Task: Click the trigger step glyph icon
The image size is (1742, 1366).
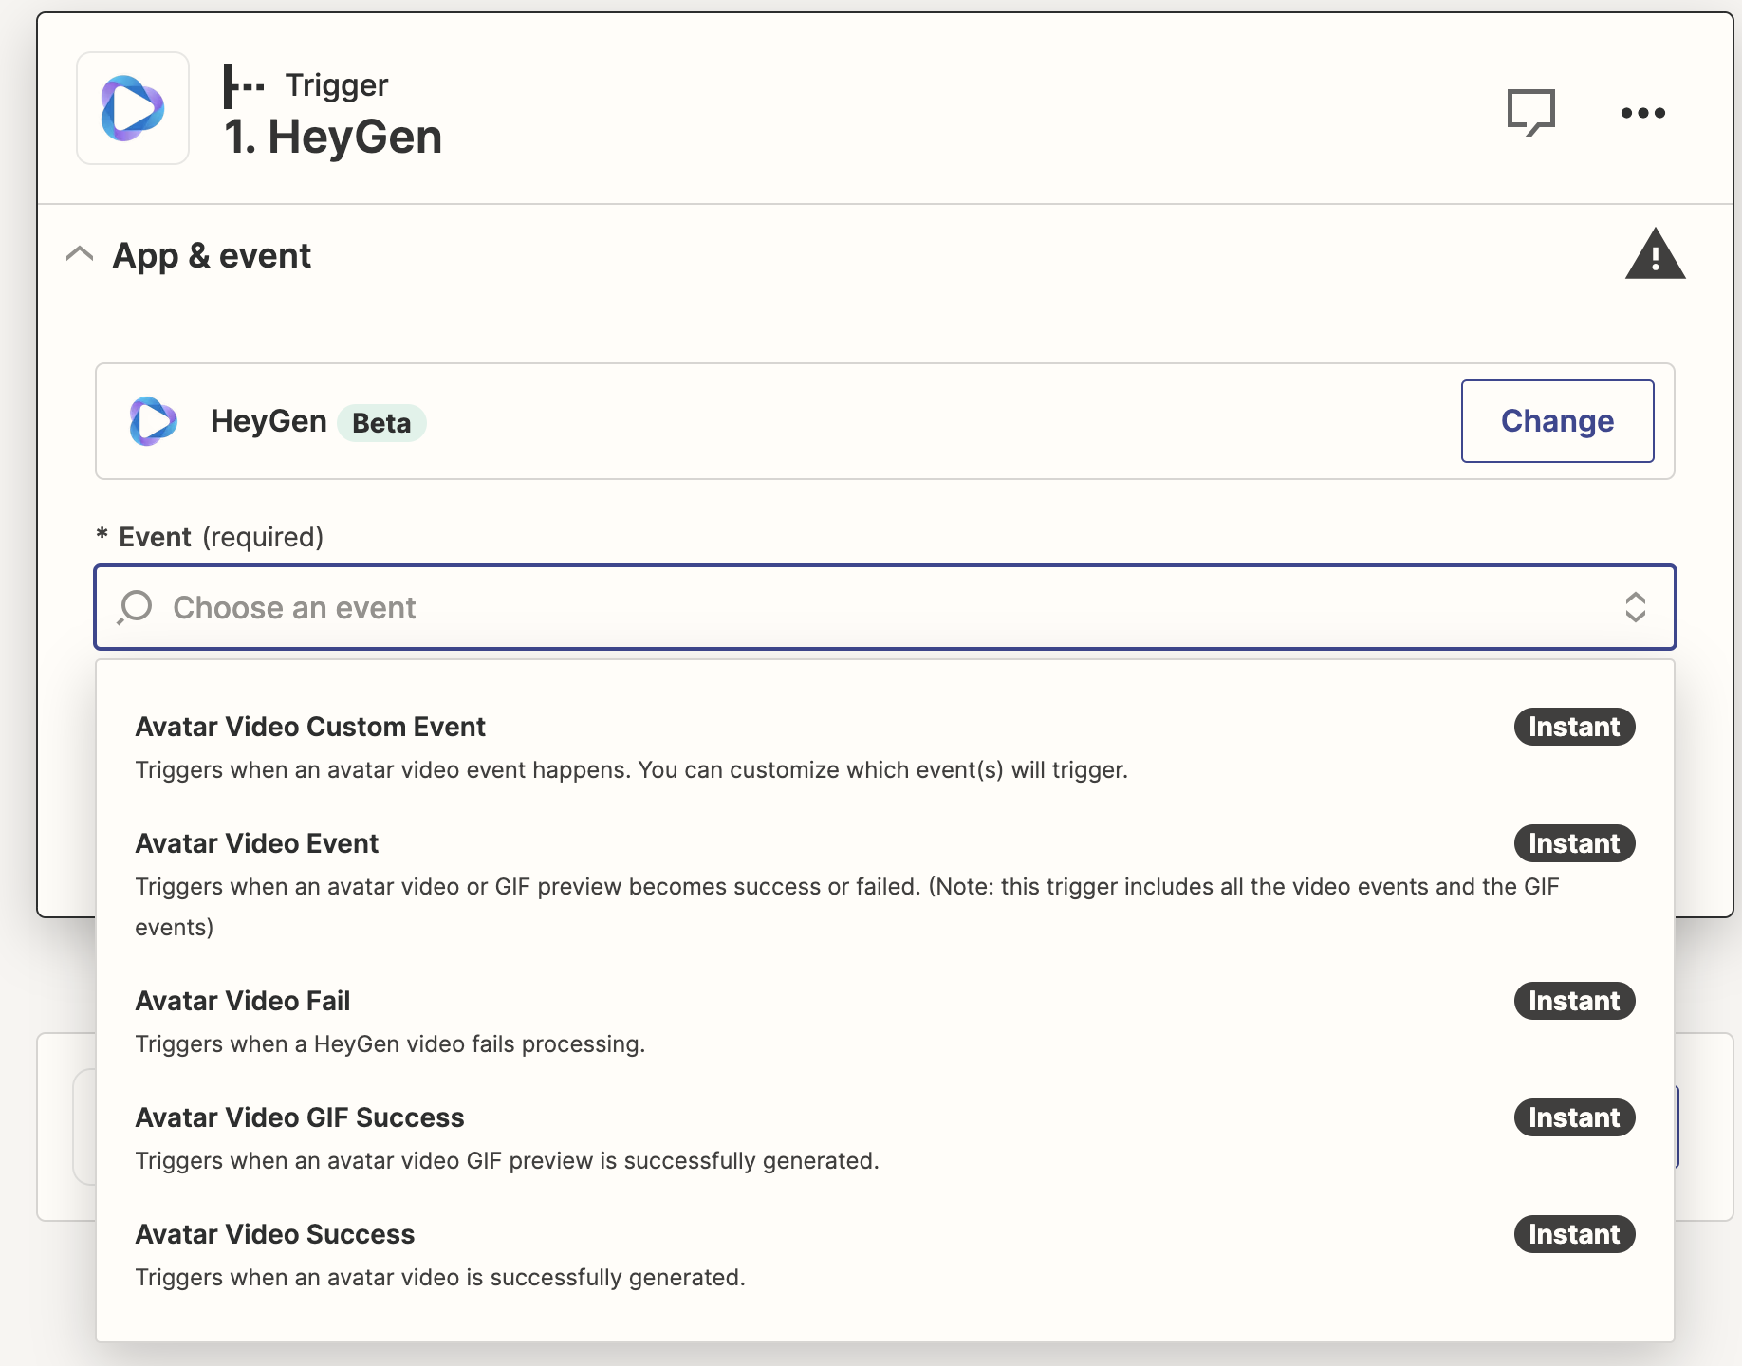Action: pyautogui.click(x=244, y=86)
